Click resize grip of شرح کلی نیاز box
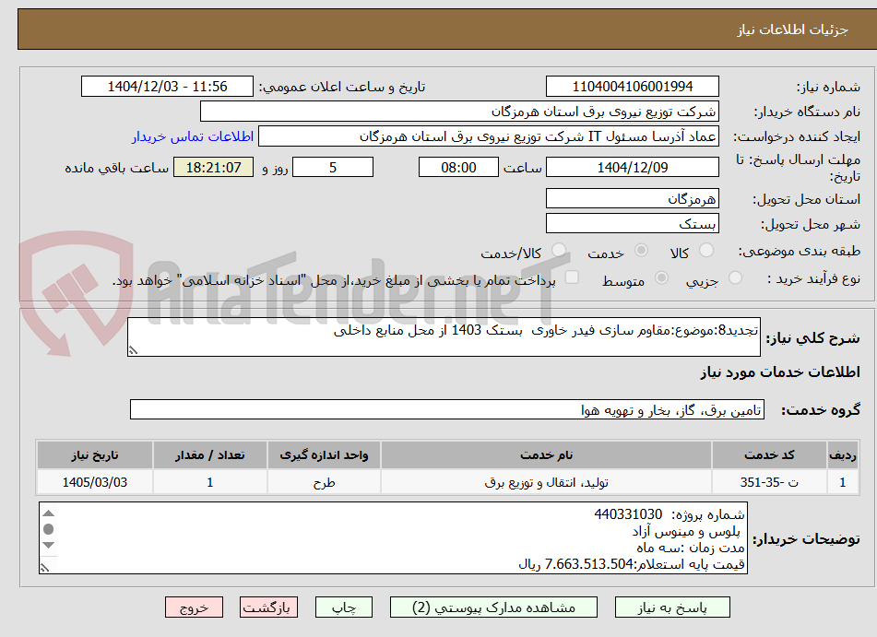This screenshot has width=877, height=637. click(133, 350)
